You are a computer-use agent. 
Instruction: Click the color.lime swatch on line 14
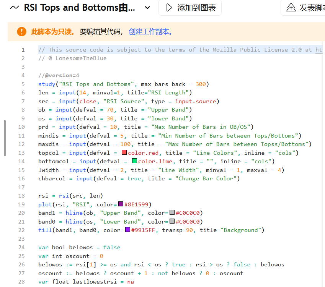(x=134, y=161)
